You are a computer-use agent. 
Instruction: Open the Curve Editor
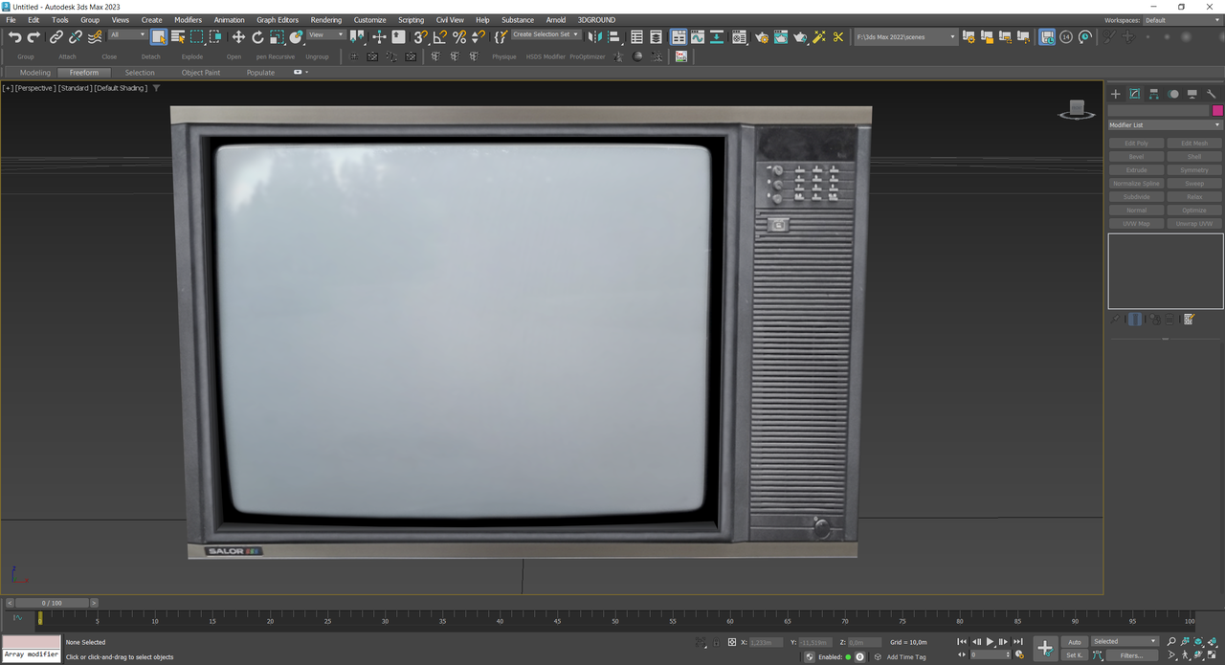click(x=698, y=37)
